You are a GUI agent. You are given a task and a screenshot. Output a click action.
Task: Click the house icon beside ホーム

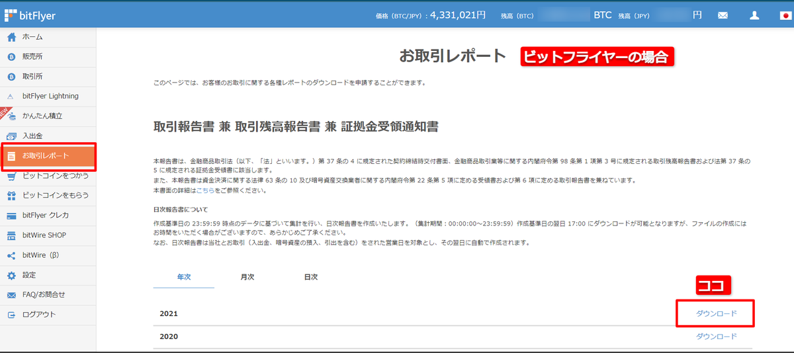click(11, 37)
